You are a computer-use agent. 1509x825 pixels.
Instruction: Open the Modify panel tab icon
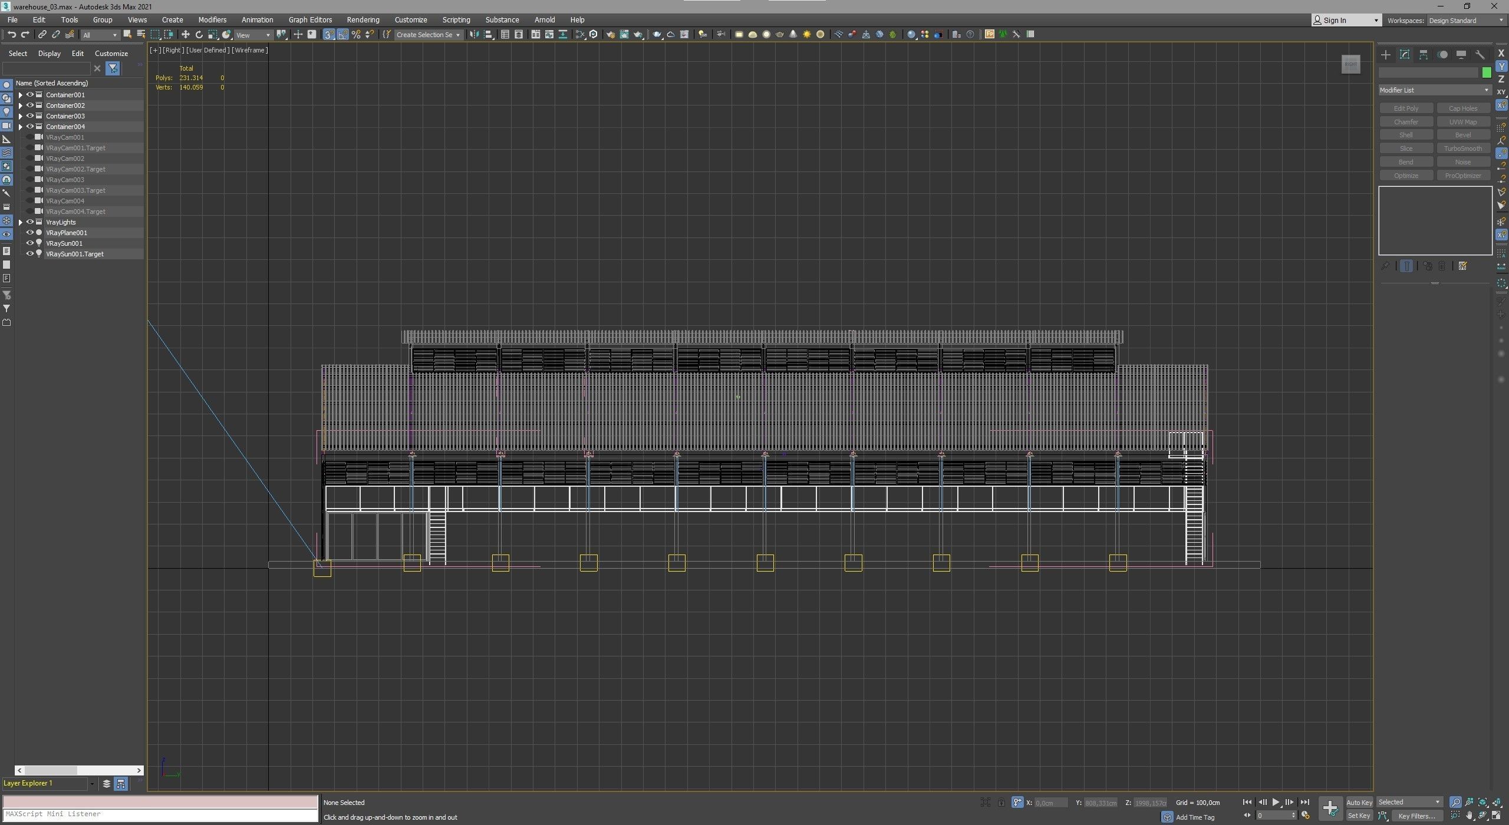(1405, 55)
